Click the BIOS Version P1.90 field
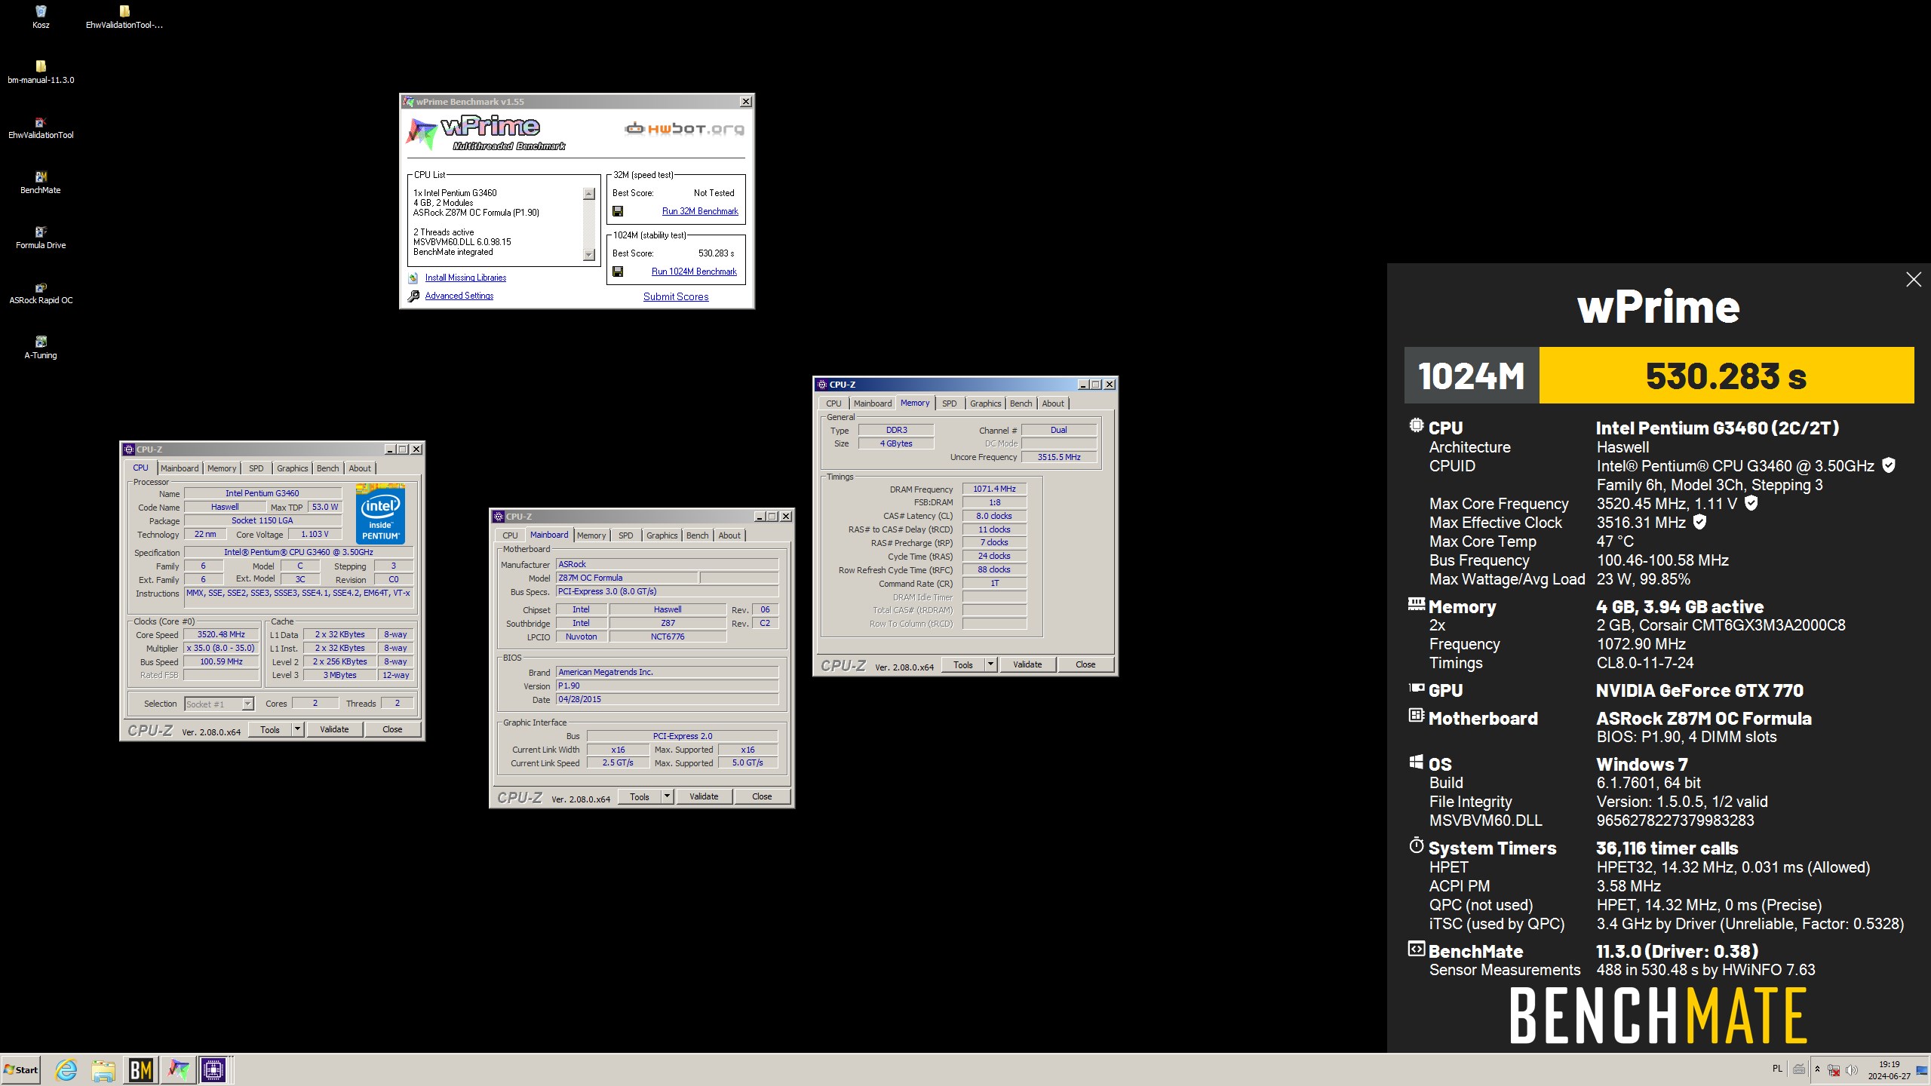The width and height of the screenshot is (1931, 1086). click(x=667, y=686)
